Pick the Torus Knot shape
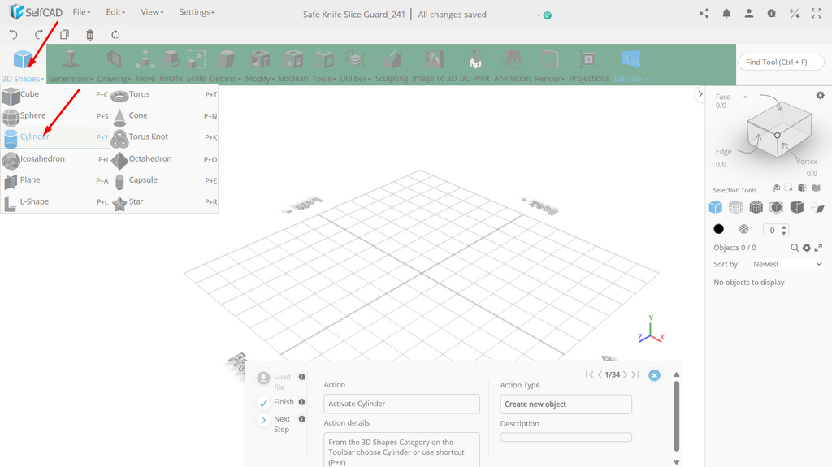The height and width of the screenshot is (467, 832). [x=164, y=137]
